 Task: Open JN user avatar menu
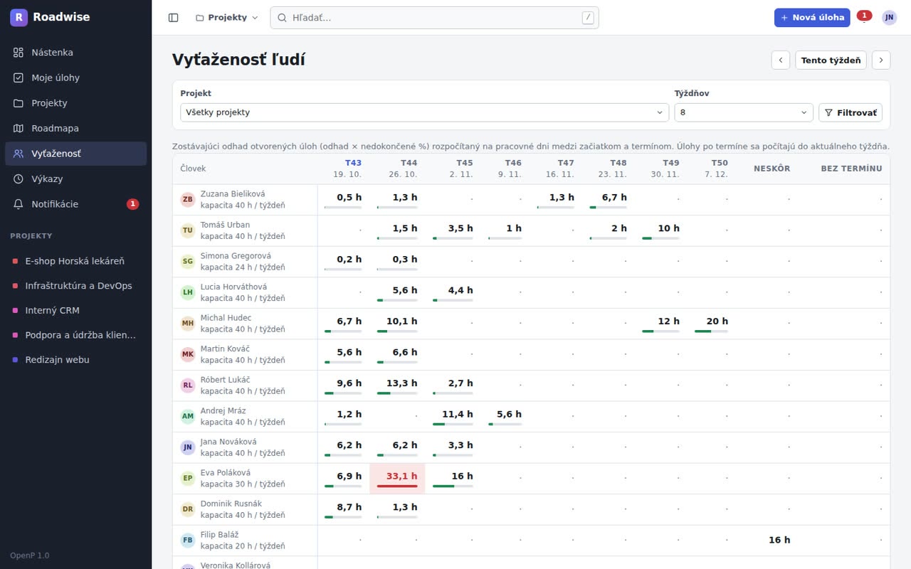point(889,18)
